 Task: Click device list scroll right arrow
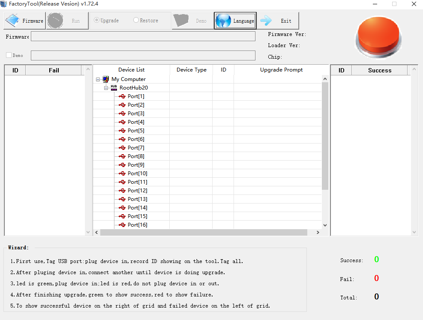coord(318,232)
